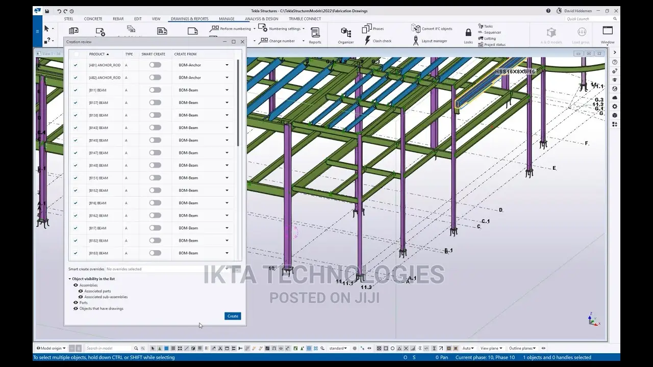
Task: Open the Sequencer tool
Action: click(490, 32)
